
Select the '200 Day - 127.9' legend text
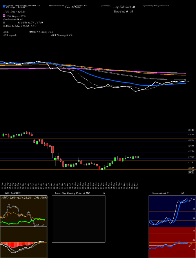(16, 16)
